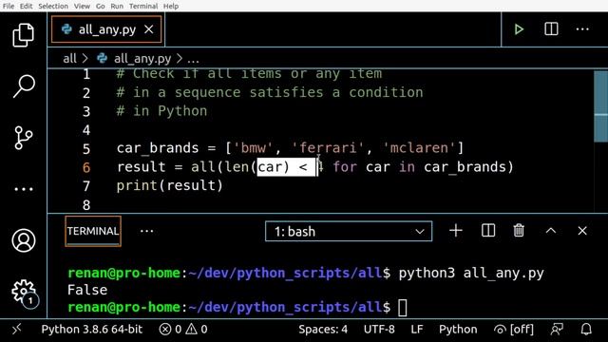Open problems: errors and warnings count
The height and width of the screenshot is (342, 608).
click(183, 330)
